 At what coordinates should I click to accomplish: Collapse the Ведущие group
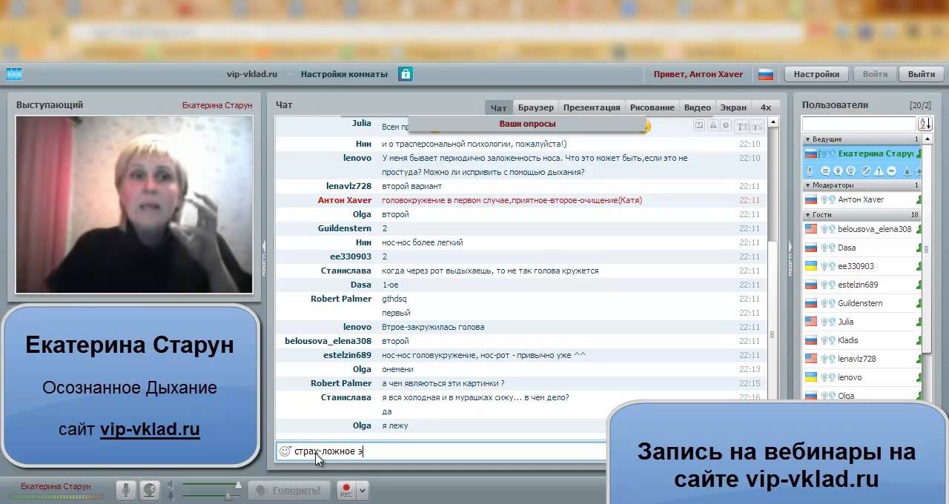click(x=808, y=139)
